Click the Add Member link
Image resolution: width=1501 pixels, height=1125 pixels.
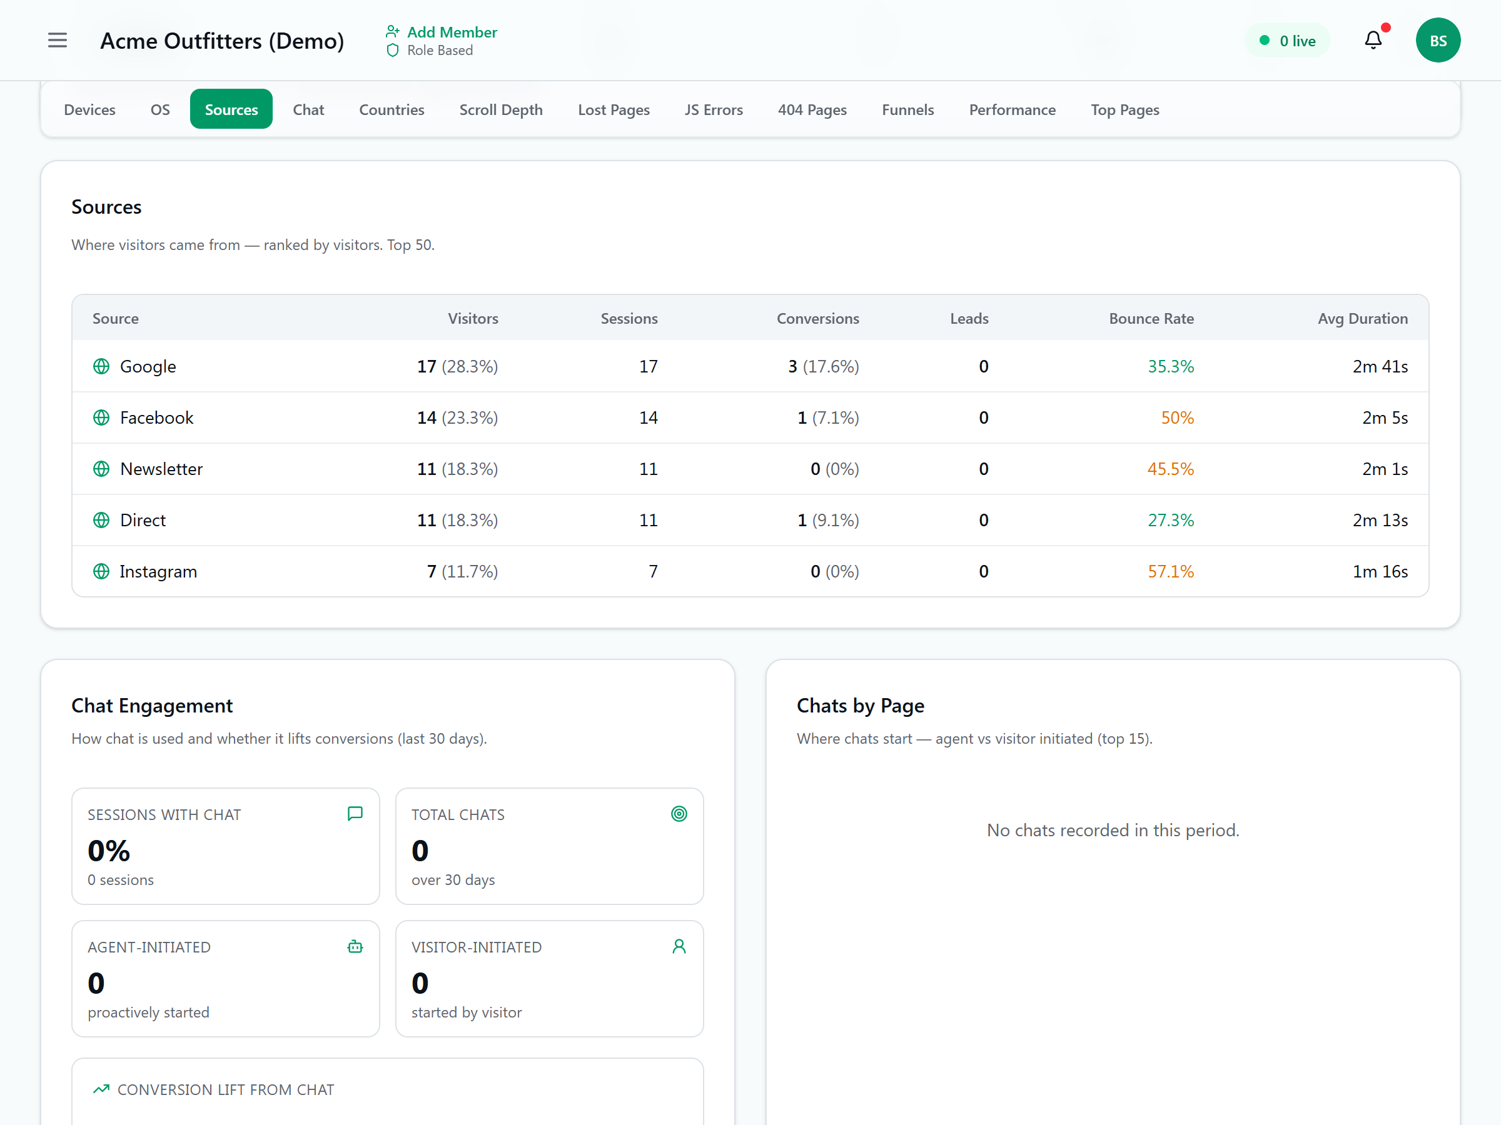tap(452, 32)
